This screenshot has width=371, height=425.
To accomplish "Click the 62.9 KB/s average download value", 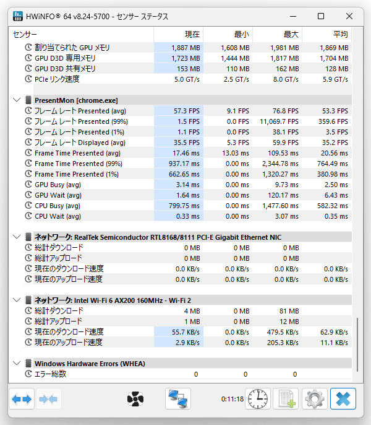I will point(334,332).
